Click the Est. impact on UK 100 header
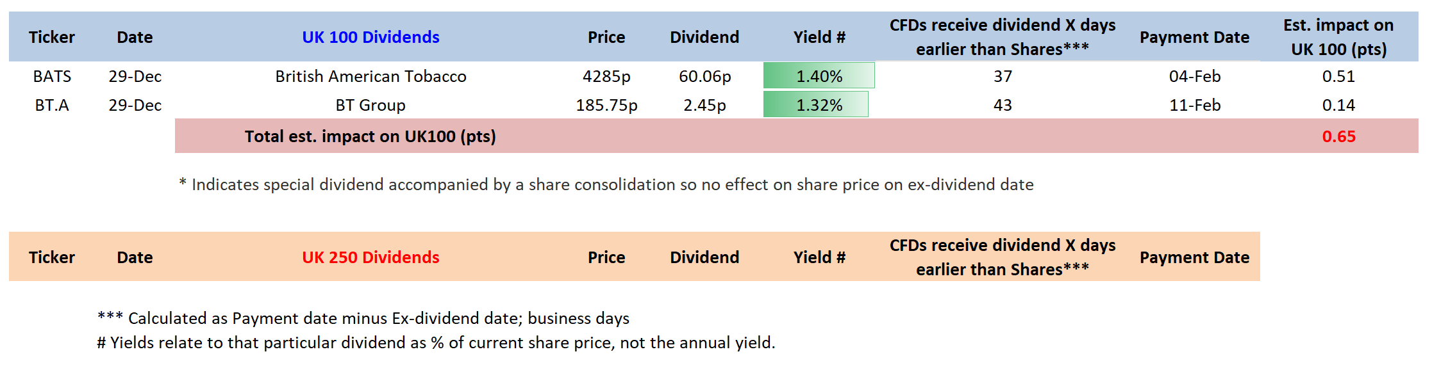Image resolution: width=1432 pixels, height=370 pixels. click(x=1338, y=37)
